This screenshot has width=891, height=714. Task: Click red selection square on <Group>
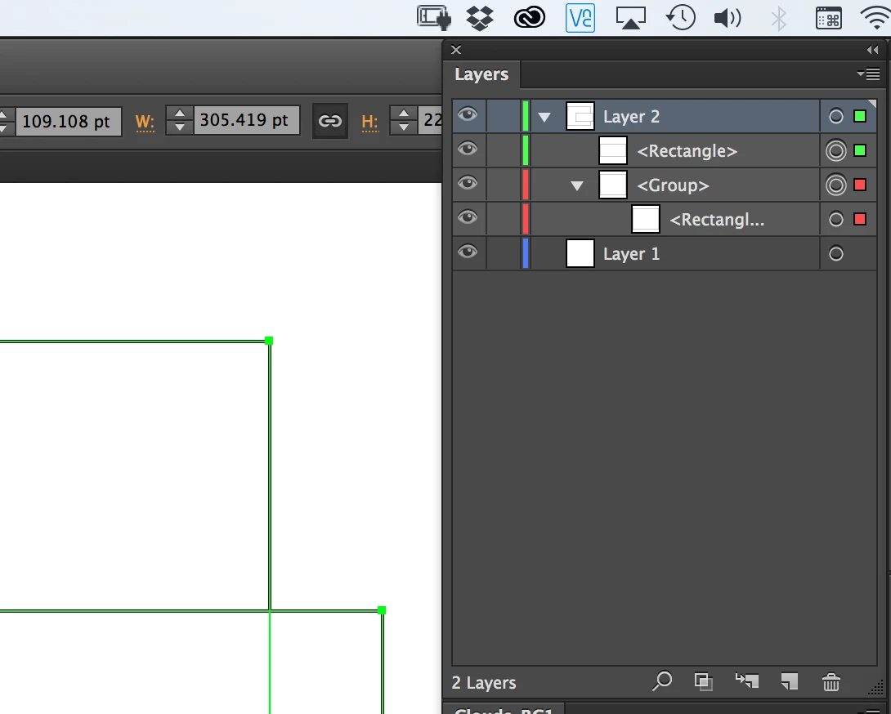point(860,185)
